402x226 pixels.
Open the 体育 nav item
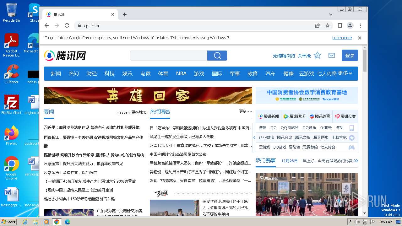tap(163, 73)
